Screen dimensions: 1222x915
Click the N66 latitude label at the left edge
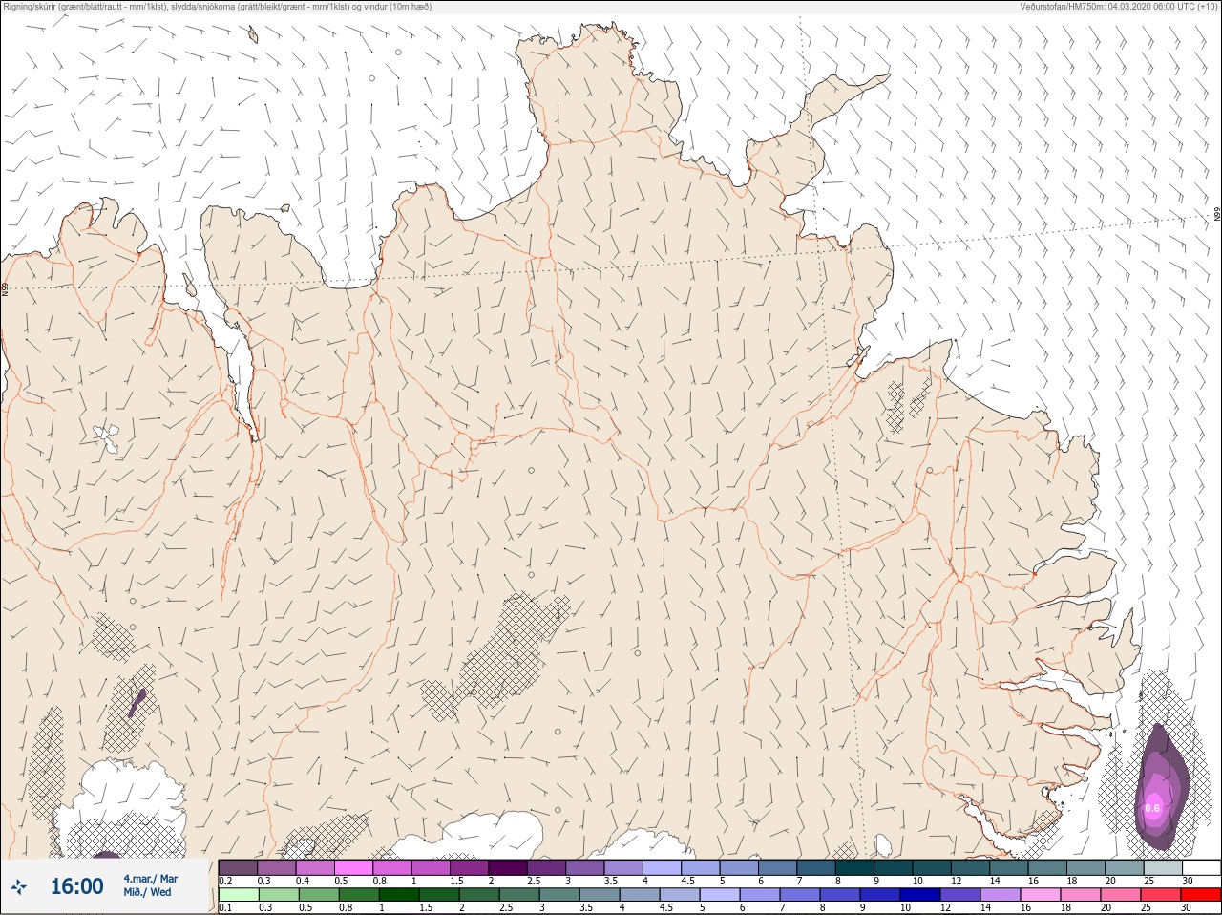point(5,288)
